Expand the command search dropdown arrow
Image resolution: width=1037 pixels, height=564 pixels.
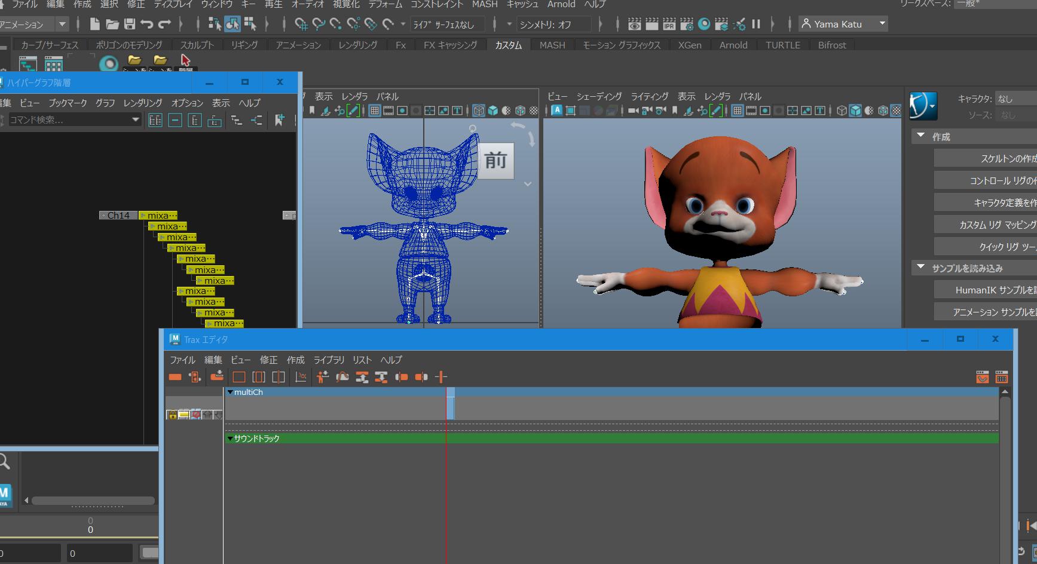coord(136,119)
